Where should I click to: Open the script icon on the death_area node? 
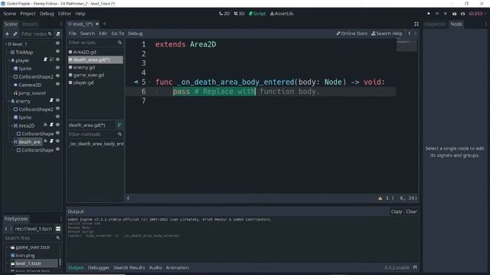pyautogui.click(x=51, y=141)
